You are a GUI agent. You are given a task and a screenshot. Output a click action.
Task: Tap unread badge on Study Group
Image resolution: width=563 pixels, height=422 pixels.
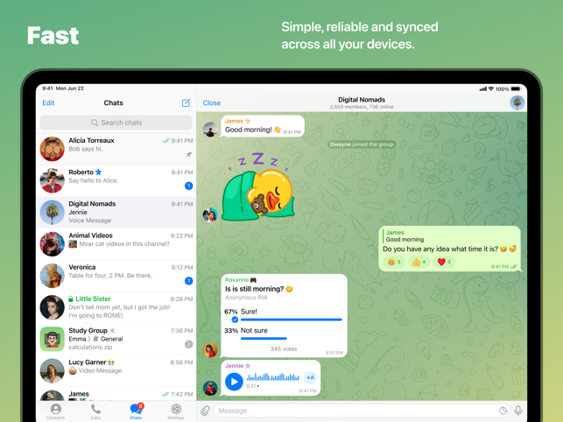(x=188, y=344)
